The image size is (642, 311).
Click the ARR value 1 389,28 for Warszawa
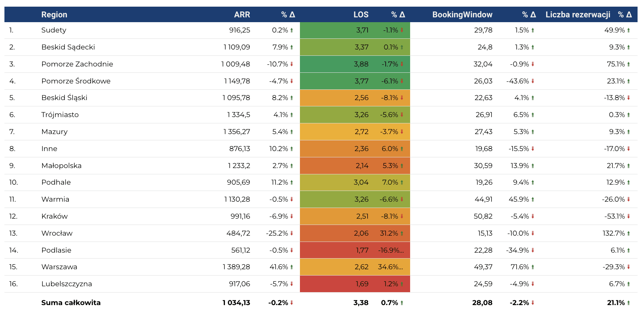tap(236, 267)
